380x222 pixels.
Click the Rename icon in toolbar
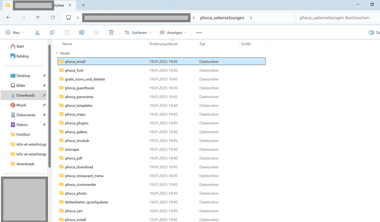coord(82,33)
